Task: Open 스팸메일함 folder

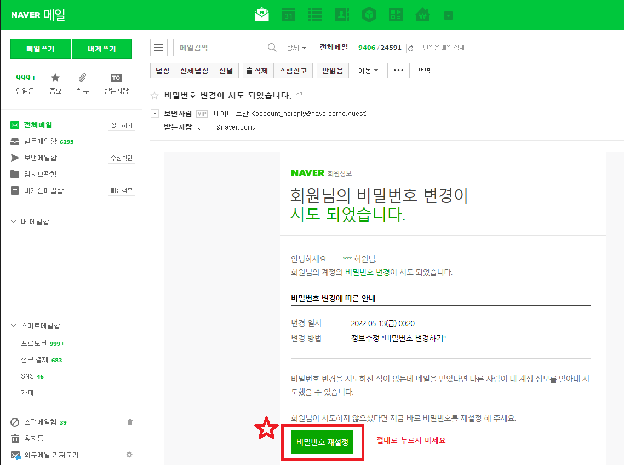Action: (x=40, y=422)
